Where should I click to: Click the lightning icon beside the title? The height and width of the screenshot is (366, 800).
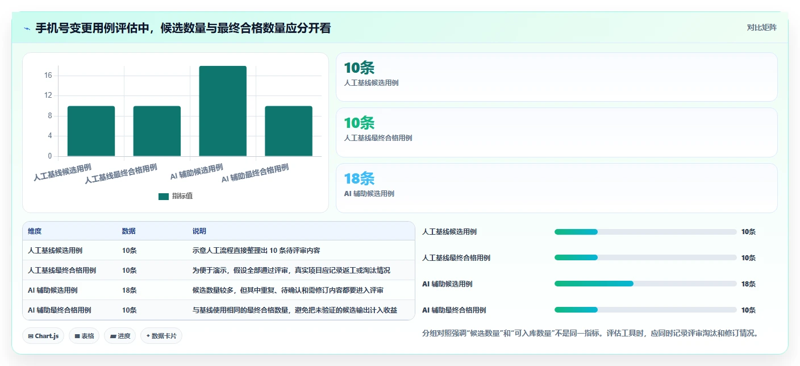pyautogui.click(x=27, y=28)
